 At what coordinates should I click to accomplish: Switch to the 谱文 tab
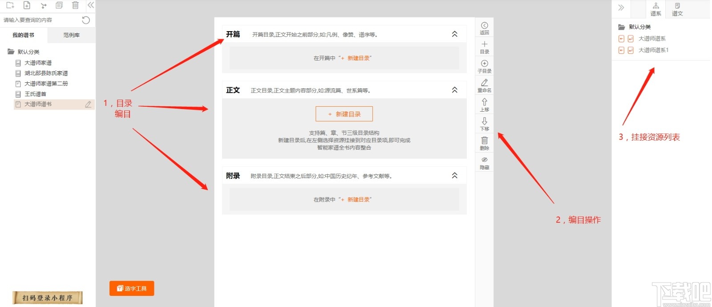[677, 9]
